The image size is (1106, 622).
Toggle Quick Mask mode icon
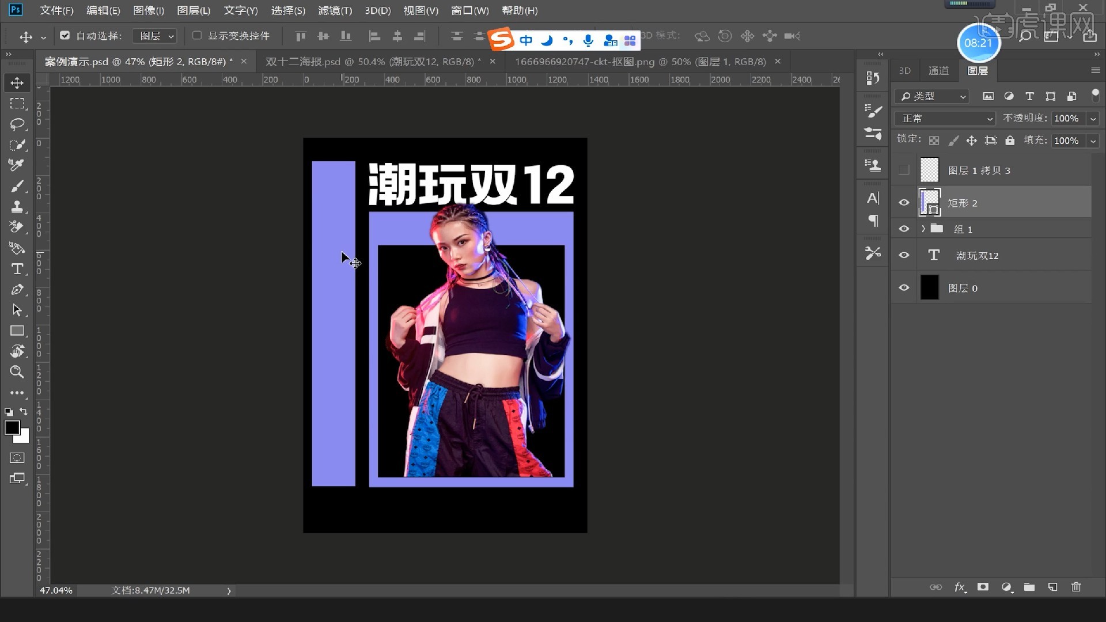point(17,458)
